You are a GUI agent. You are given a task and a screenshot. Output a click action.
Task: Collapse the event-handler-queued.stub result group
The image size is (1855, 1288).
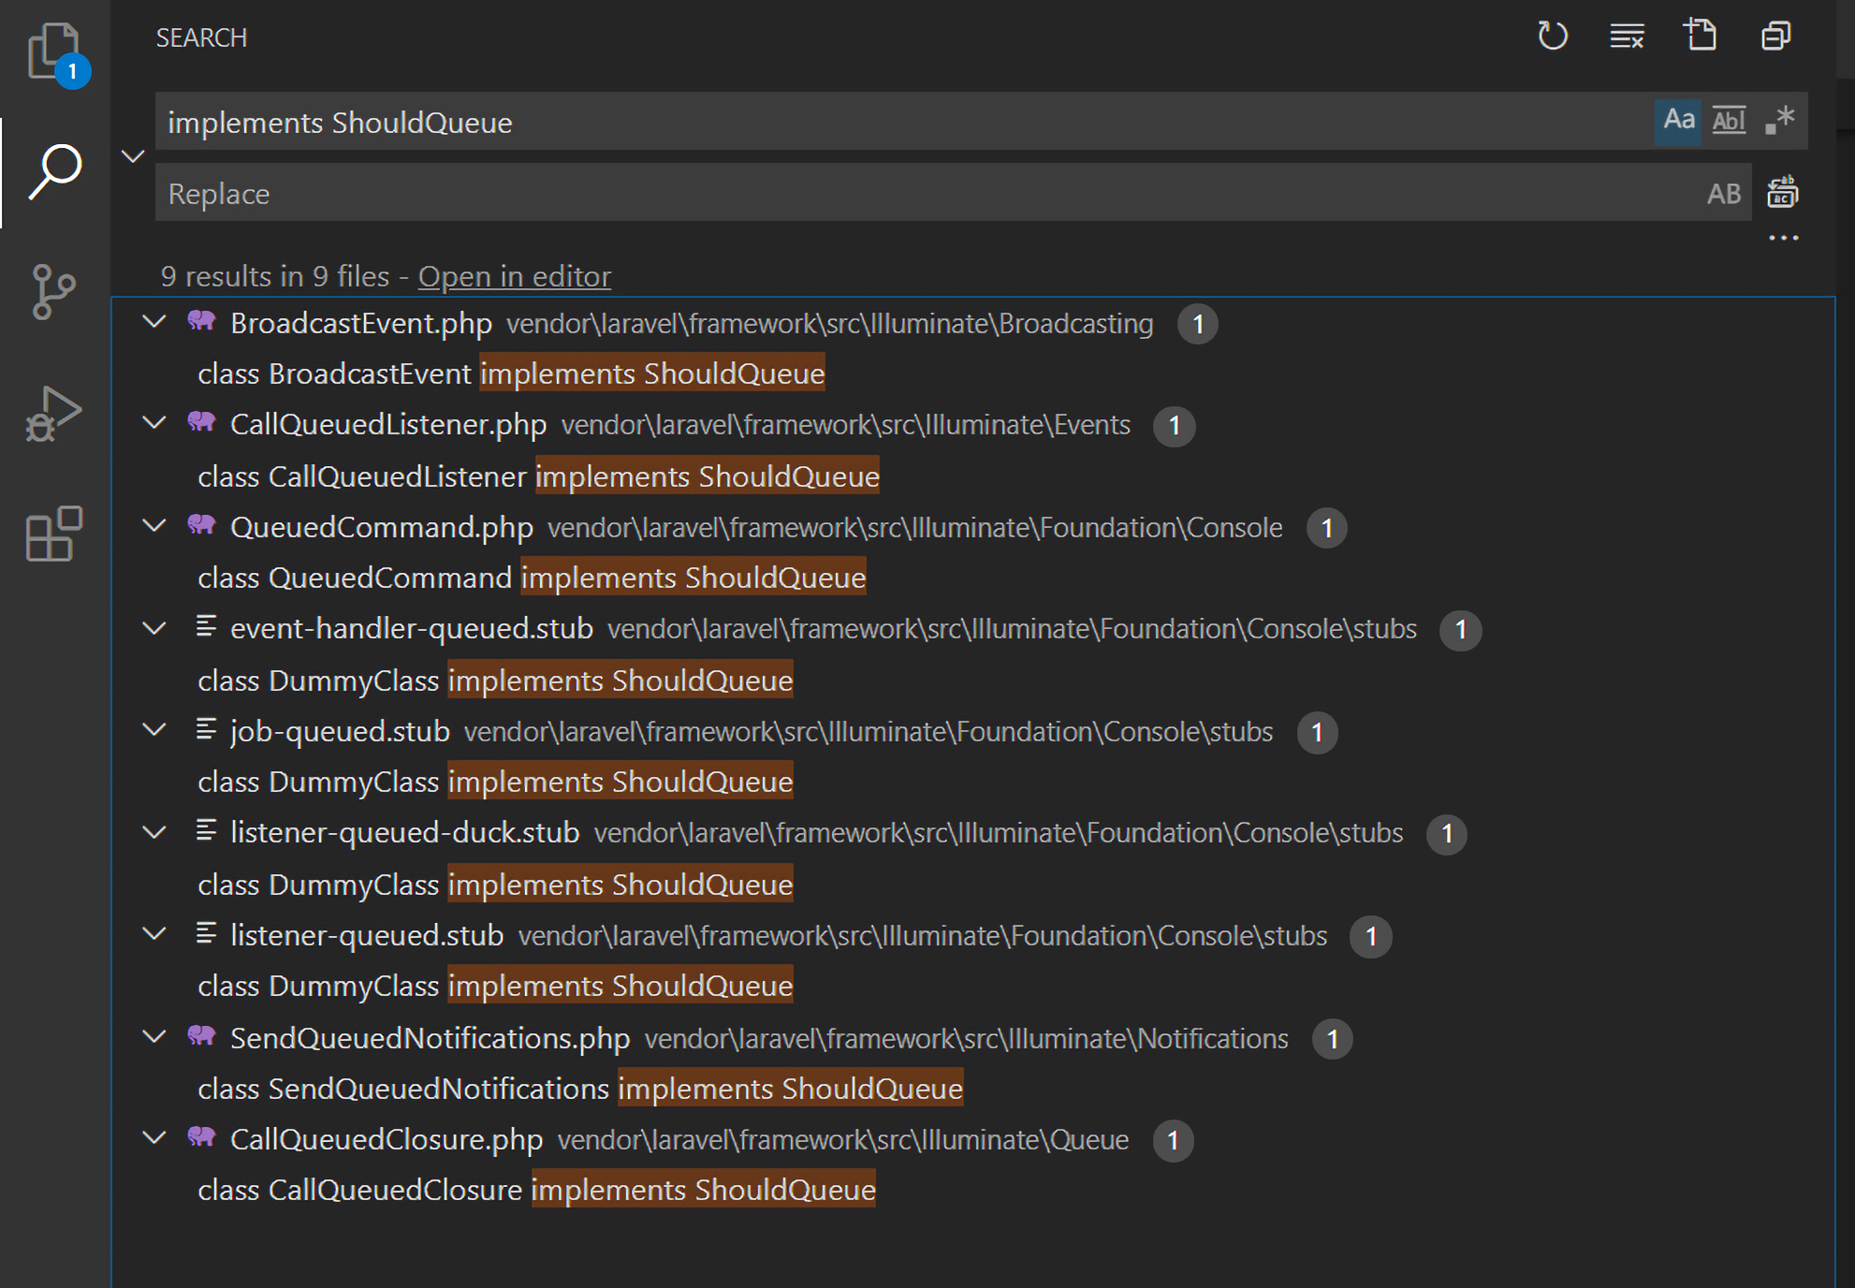[153, 628]
